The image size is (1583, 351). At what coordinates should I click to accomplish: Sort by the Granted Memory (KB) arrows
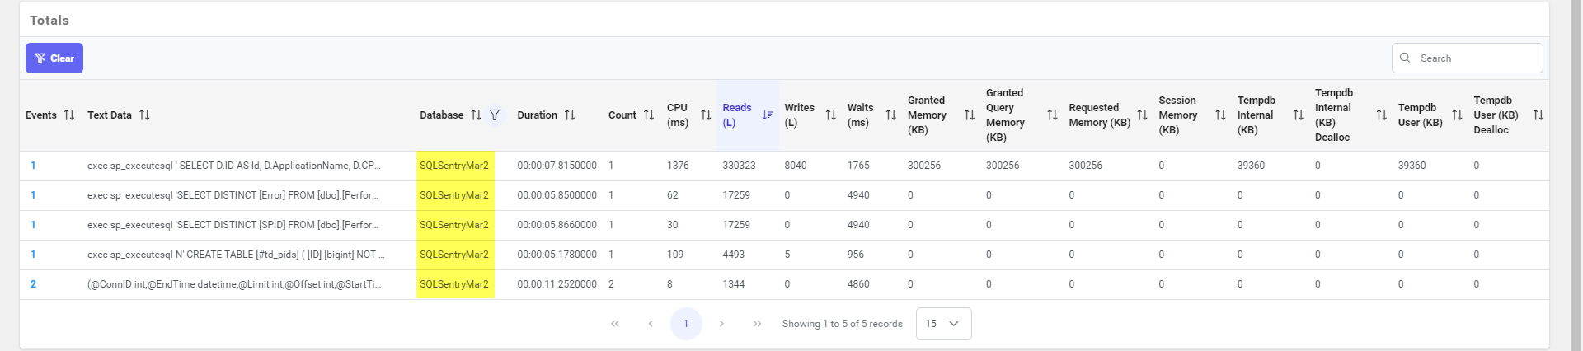970,115
